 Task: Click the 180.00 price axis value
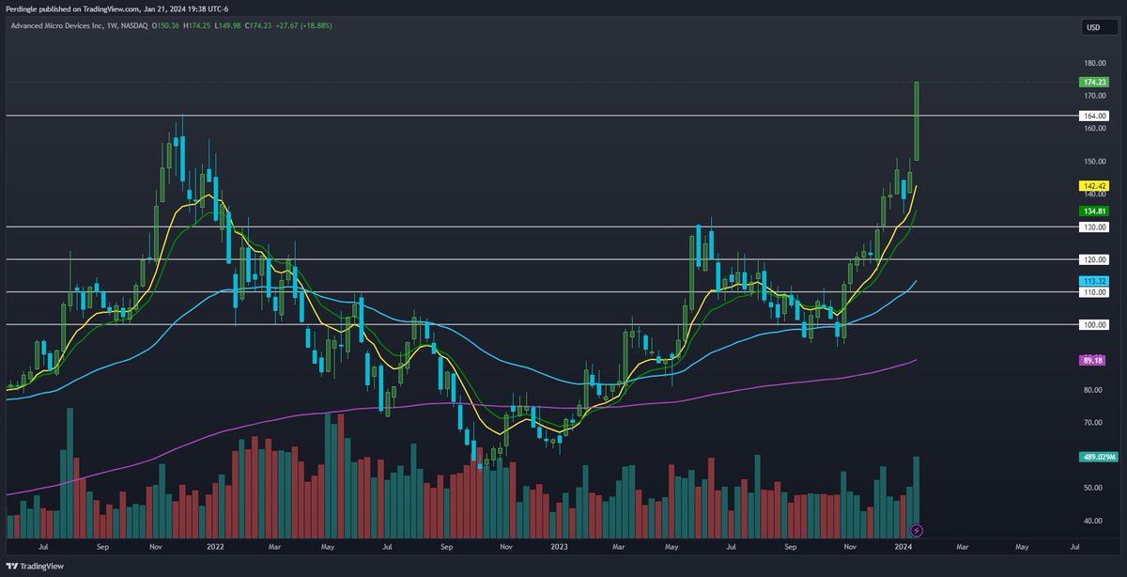(x=1094, y=63)
